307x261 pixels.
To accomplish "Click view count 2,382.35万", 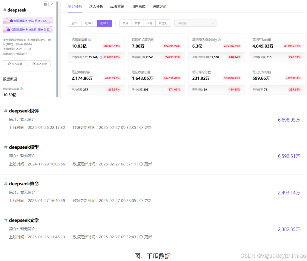I will tap(289, 229).
